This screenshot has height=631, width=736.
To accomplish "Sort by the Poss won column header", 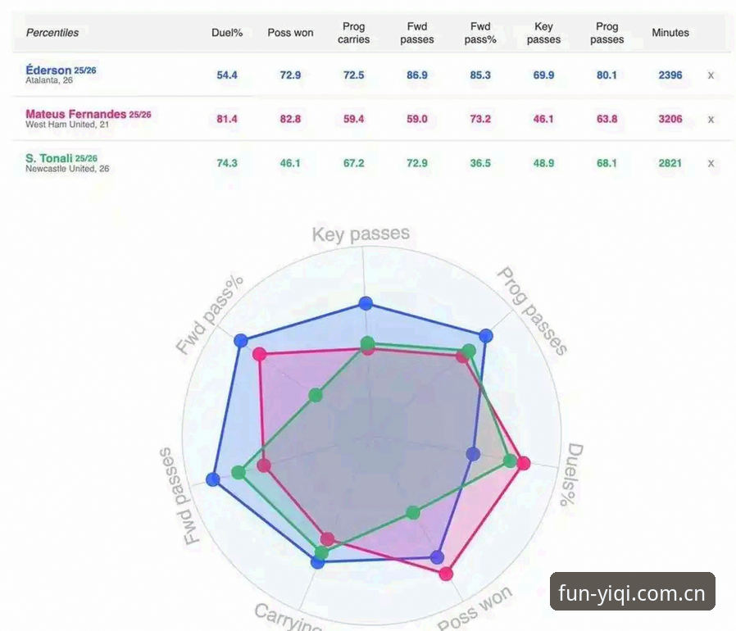I will click(x=290, y=33).
